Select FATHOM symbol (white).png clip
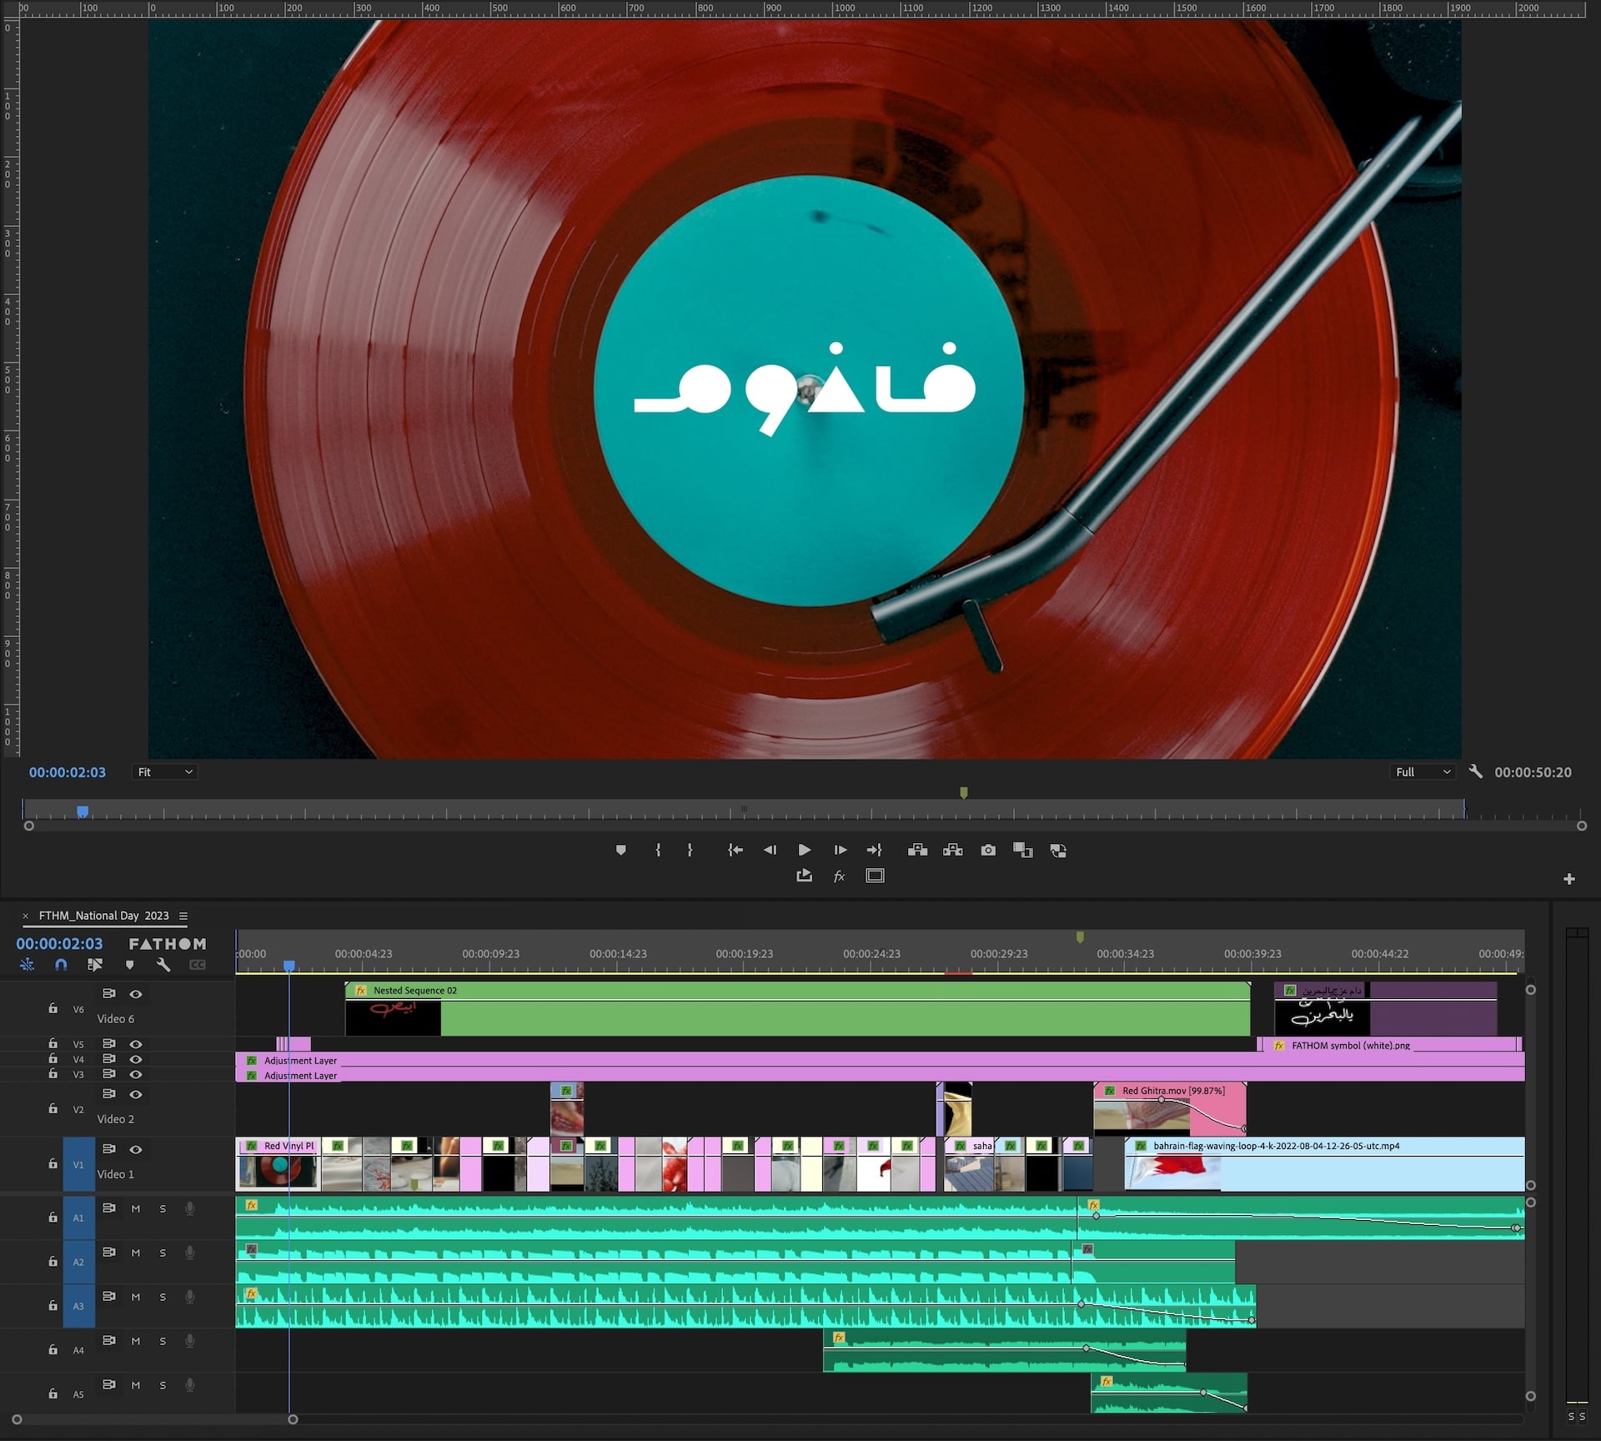This screenshot has height=1441, width=1601. pyautogui.click(x=1391, y=1045)
